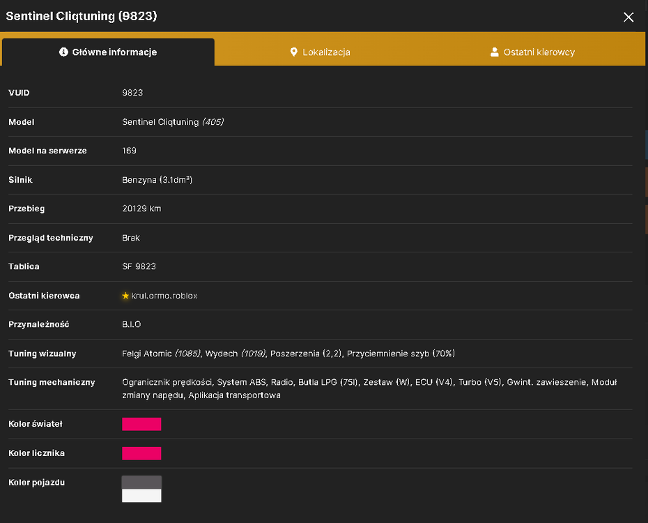Click the gold star beside krul.ormo.roblox
The width and height of the screenshot is (648, 523).
click(125, 296)
